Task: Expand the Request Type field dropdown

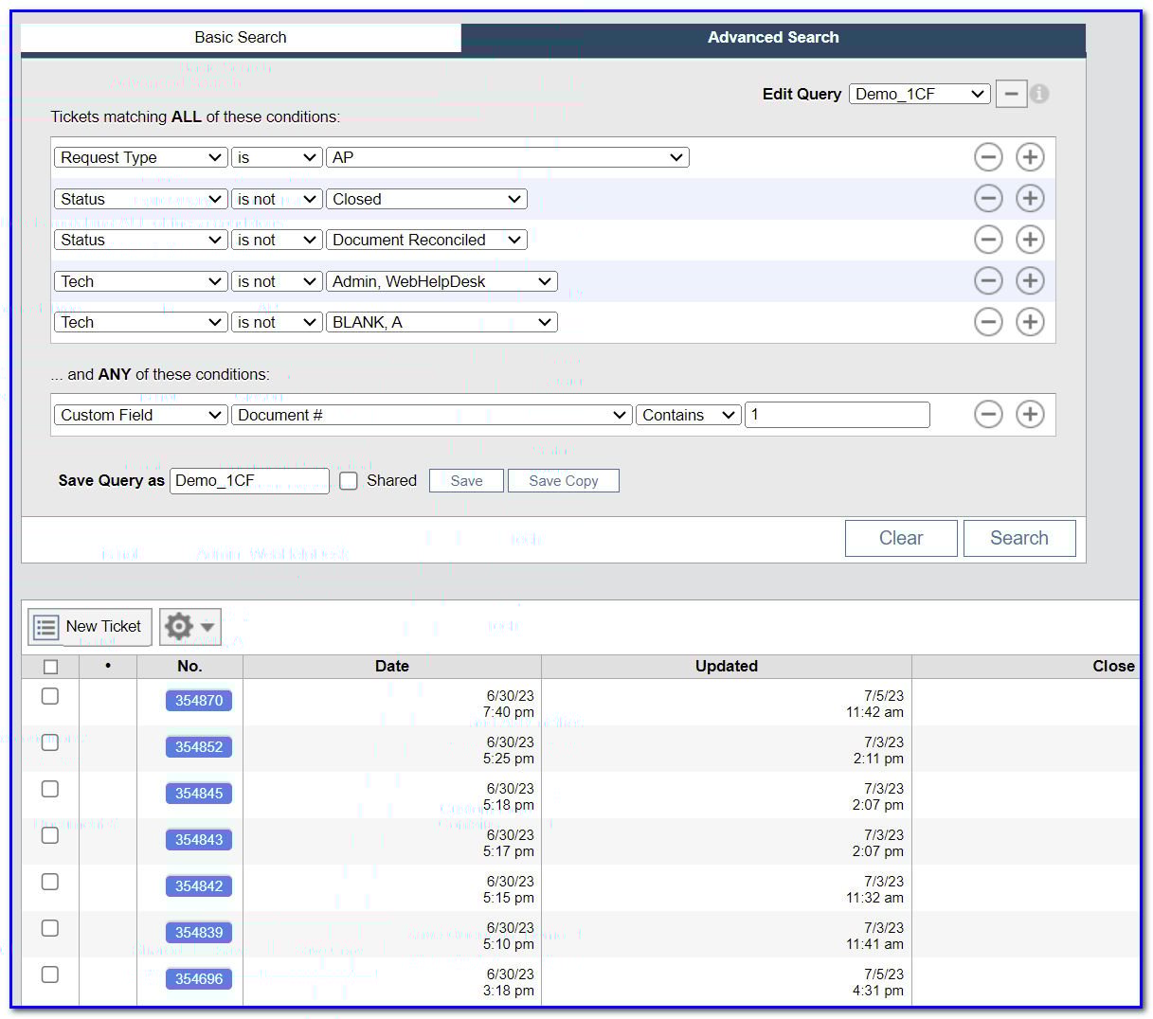Action: 140,157
